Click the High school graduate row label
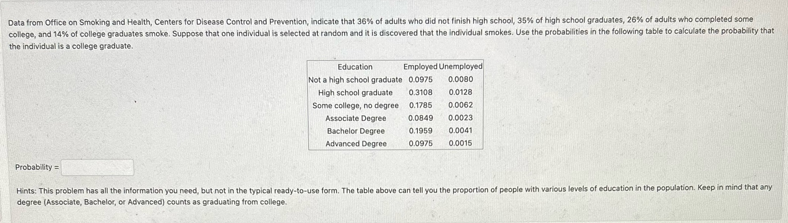Viewport: 788px width, 223px height. click(x=355, y=93)
